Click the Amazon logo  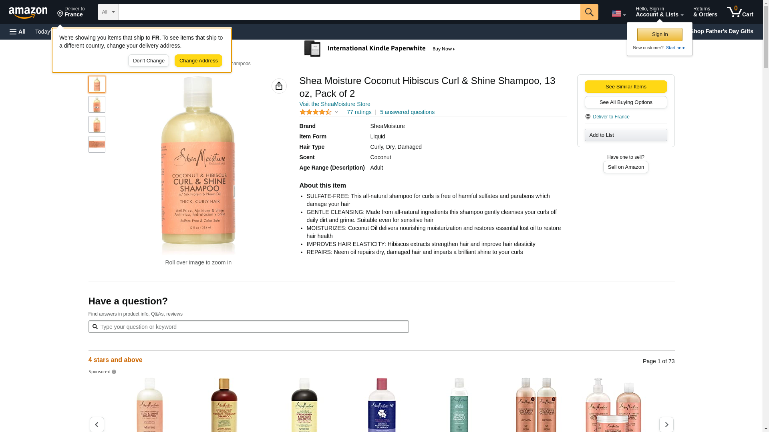pos(28,12)
